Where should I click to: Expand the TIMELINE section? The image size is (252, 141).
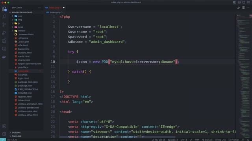coord(26,136)
